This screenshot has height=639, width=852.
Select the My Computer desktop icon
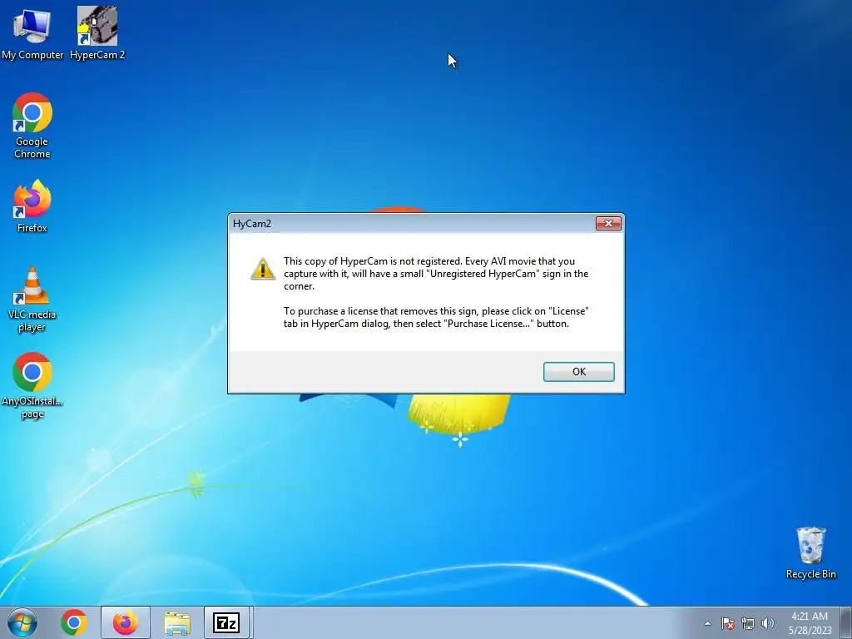pos(32,32)
